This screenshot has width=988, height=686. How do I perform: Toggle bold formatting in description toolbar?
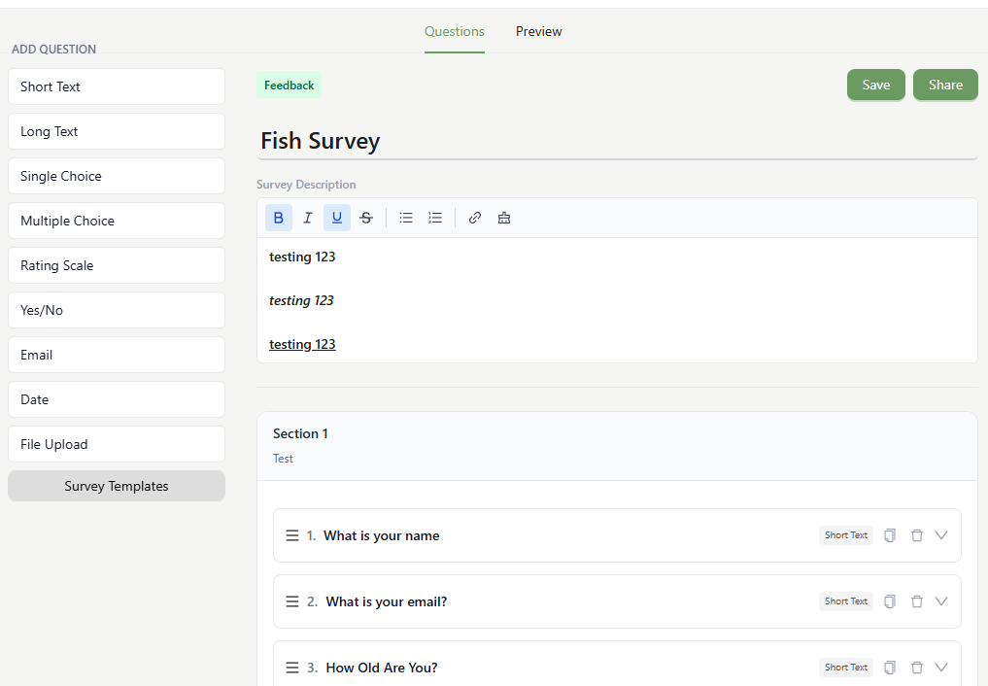(x=279, y=218)
